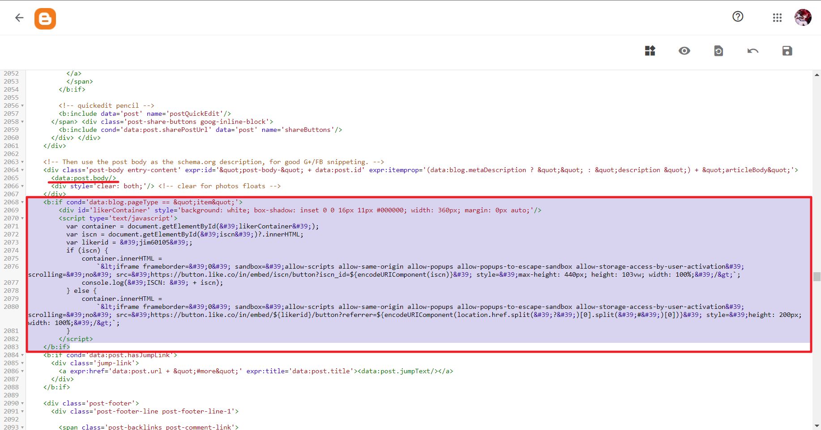
Task: Open the Google apps grid
Action: coord(777,18)
